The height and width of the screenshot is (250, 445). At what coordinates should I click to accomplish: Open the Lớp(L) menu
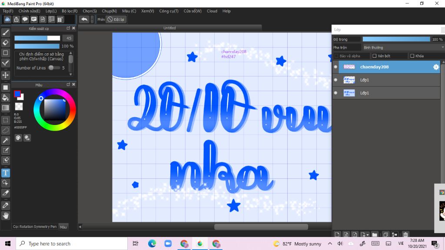[51, 11]
